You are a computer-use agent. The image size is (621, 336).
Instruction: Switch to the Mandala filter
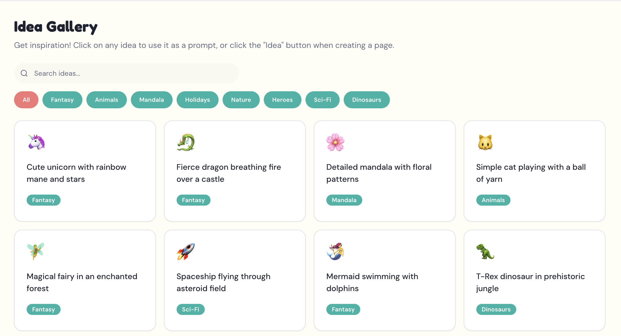click(x=151, y=100)
